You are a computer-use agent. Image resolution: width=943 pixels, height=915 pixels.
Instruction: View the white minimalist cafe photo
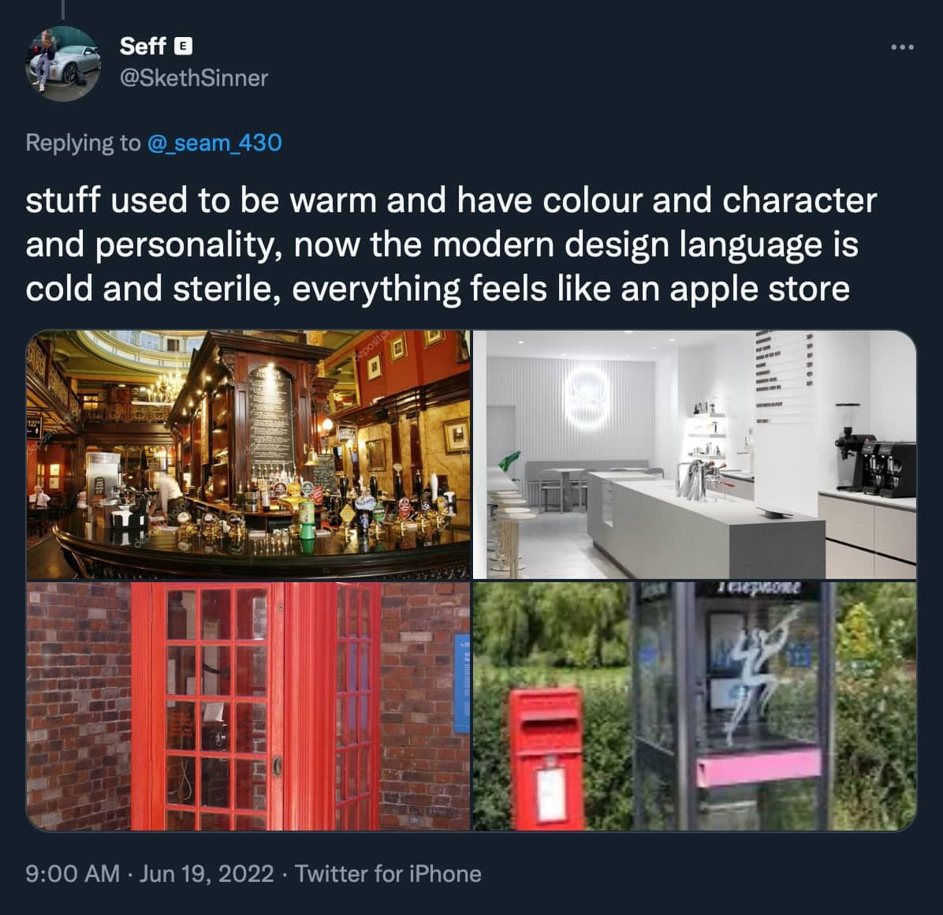pyautogui.click(x=695, y=454)
